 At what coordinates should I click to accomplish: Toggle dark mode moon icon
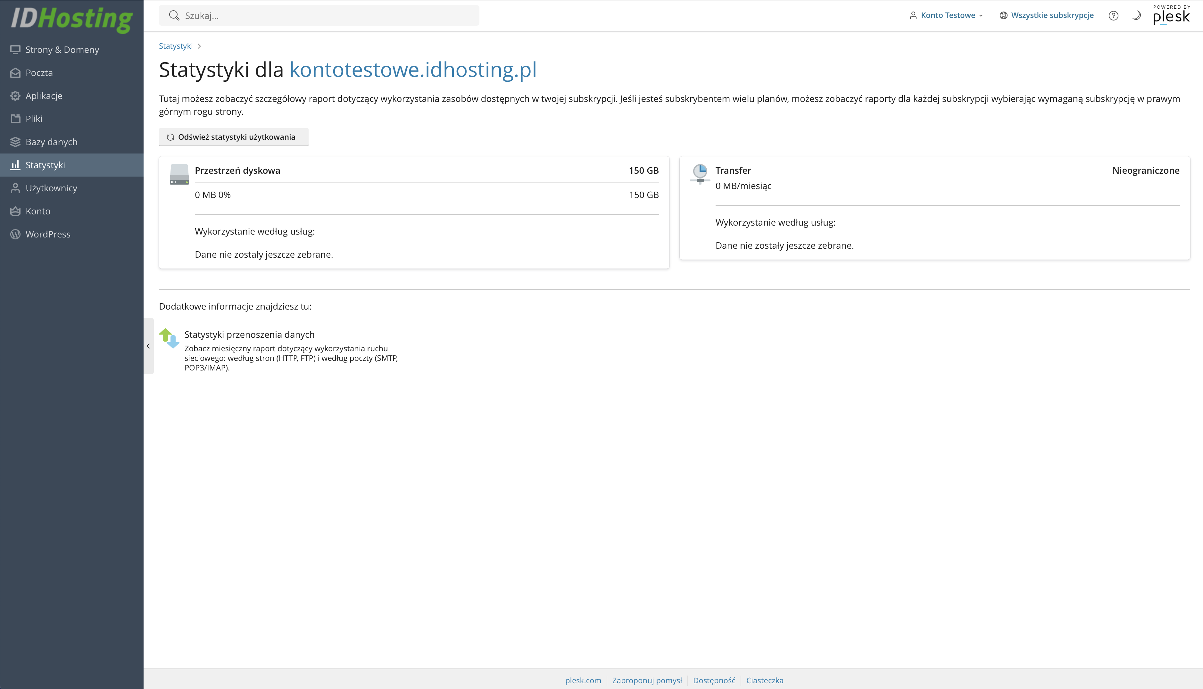point(1136,16)
